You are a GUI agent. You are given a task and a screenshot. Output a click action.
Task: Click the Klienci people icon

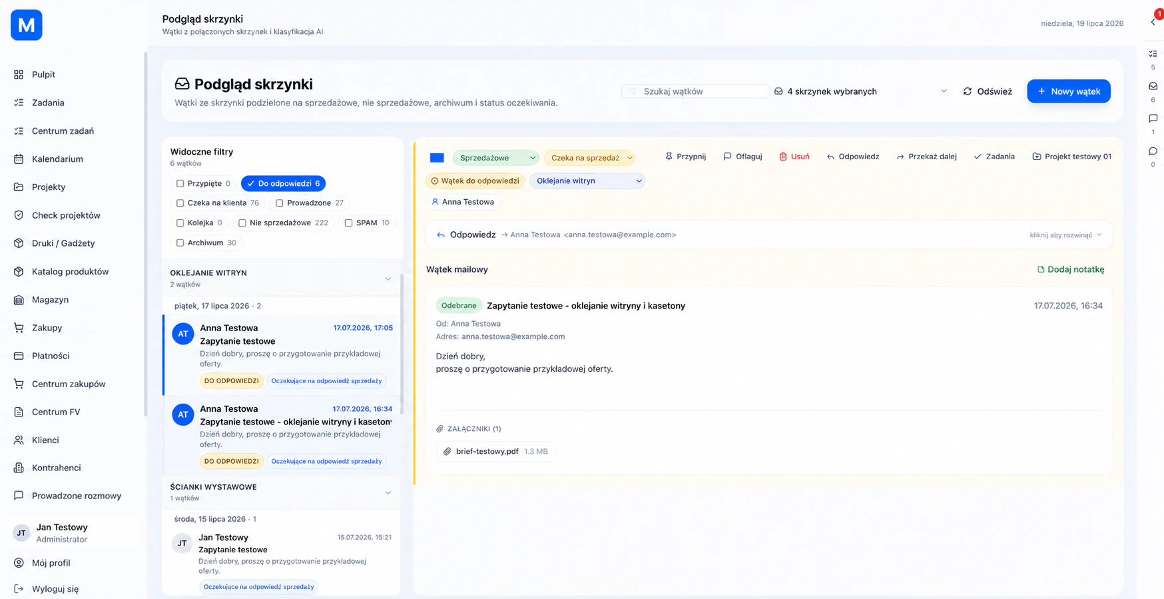pos(19,440)
